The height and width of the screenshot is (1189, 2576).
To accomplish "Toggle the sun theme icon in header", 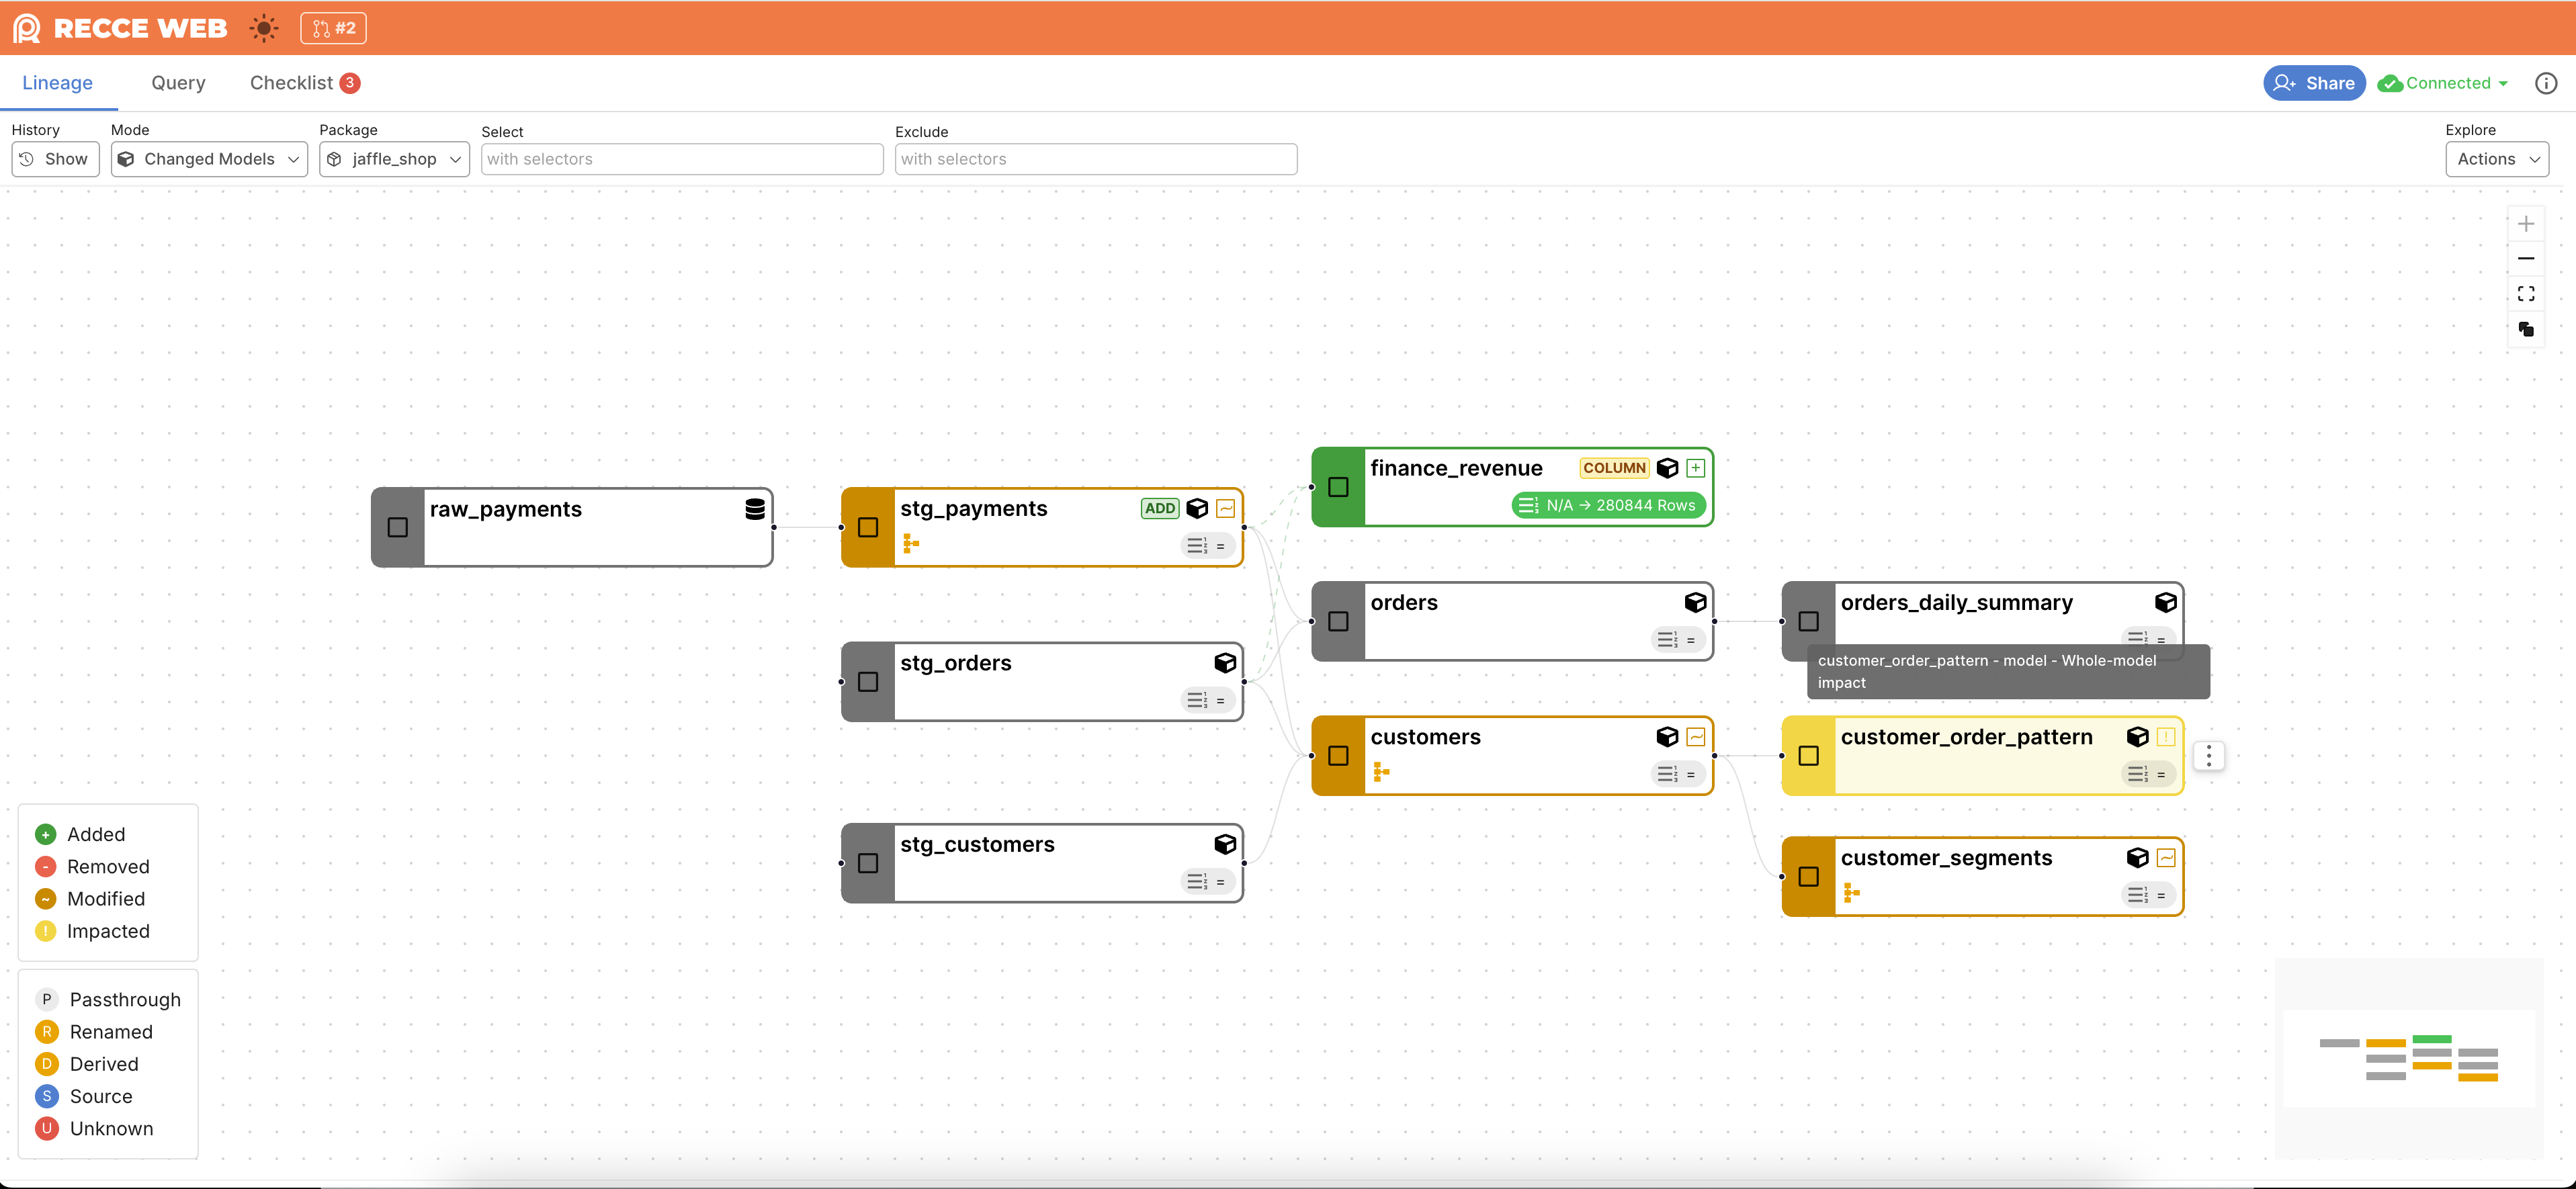I will point(264,28).
